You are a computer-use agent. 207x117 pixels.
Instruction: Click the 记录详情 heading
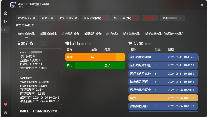click(x=26, y=43)
